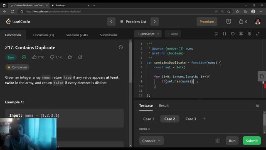
Task: Click the solved checkmark icon
Action: pyautogui.click(x=24, y=57)
